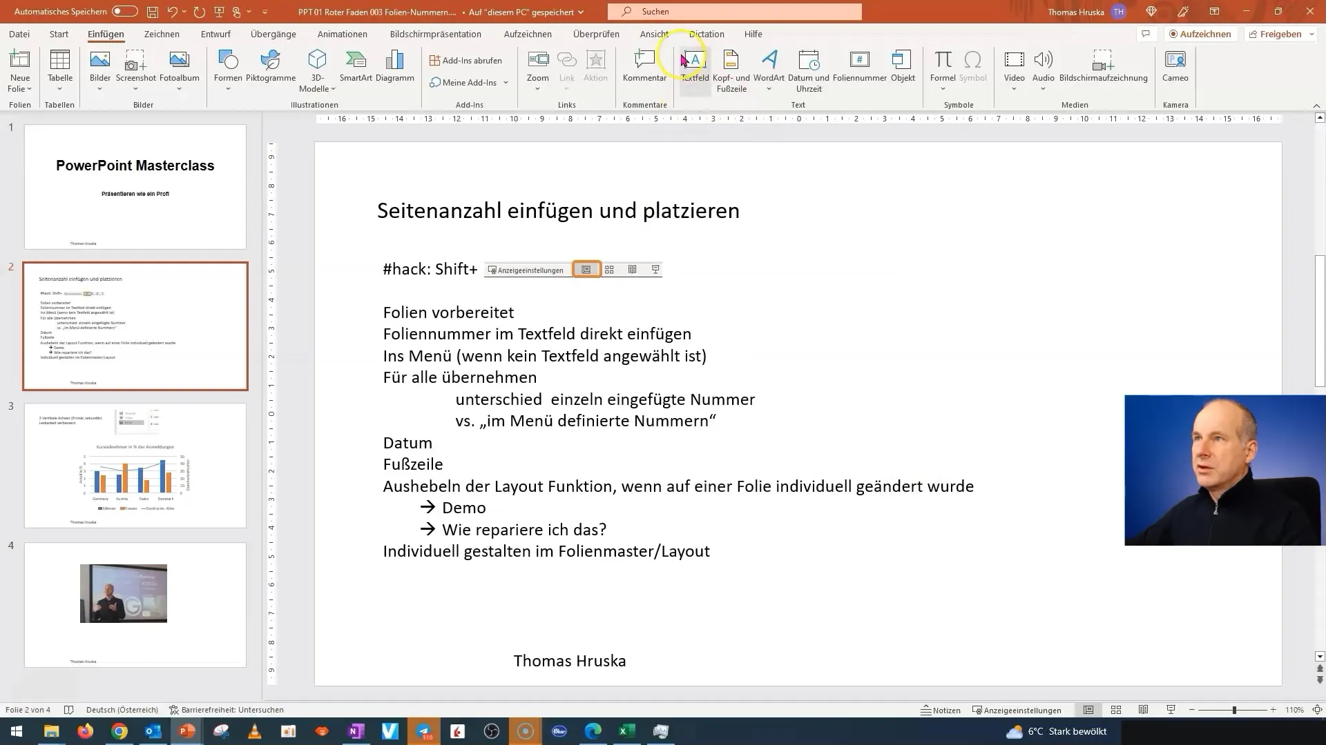
Task: Switch to the Zeichnen tab
Action: click(162, 34)
